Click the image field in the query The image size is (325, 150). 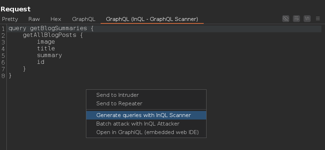[46, 42]
